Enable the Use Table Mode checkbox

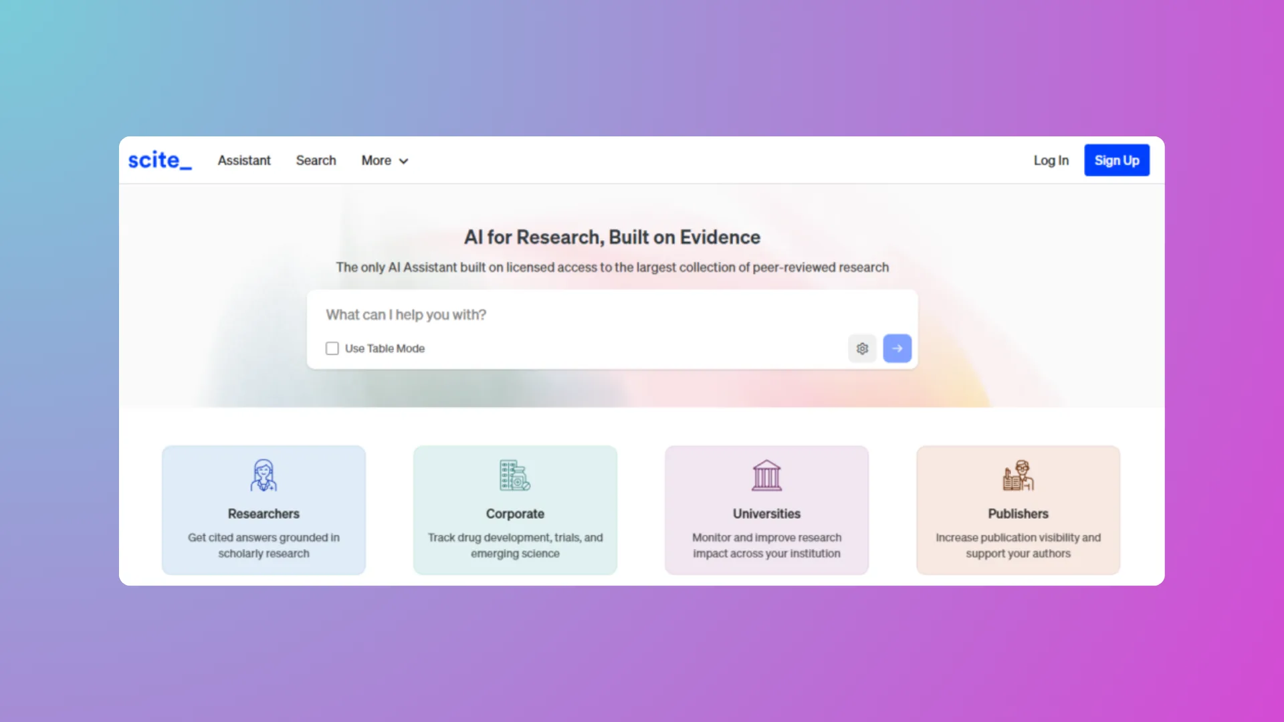point(332,348)
